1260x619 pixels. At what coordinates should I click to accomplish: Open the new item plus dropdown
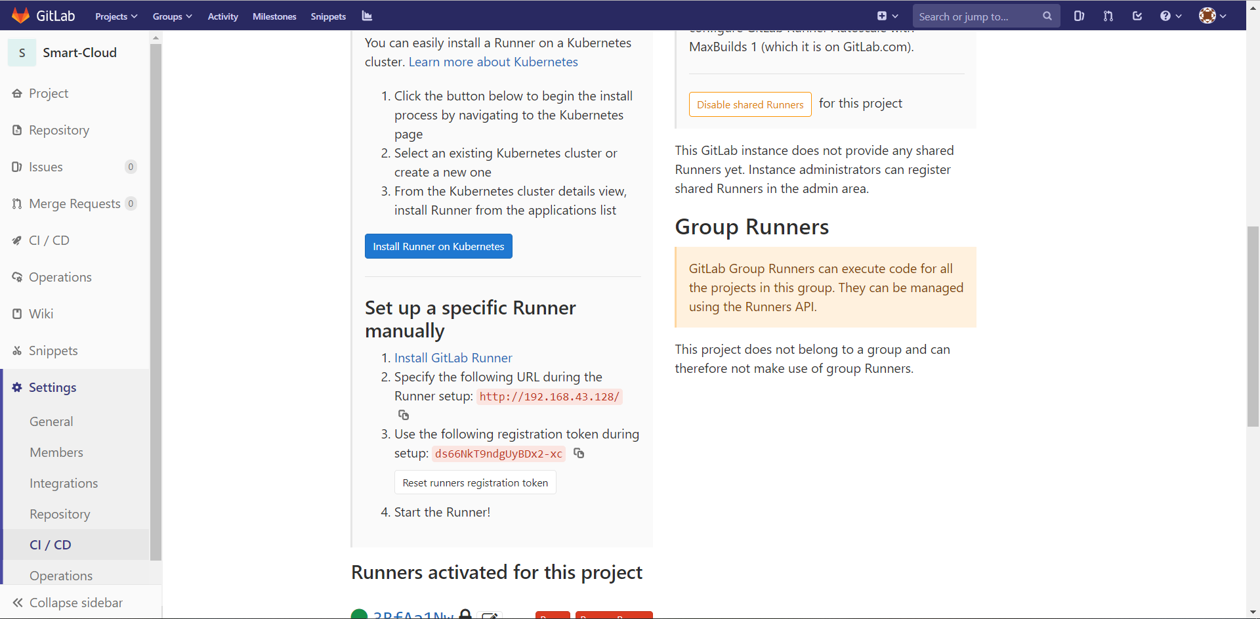point(887,16)
